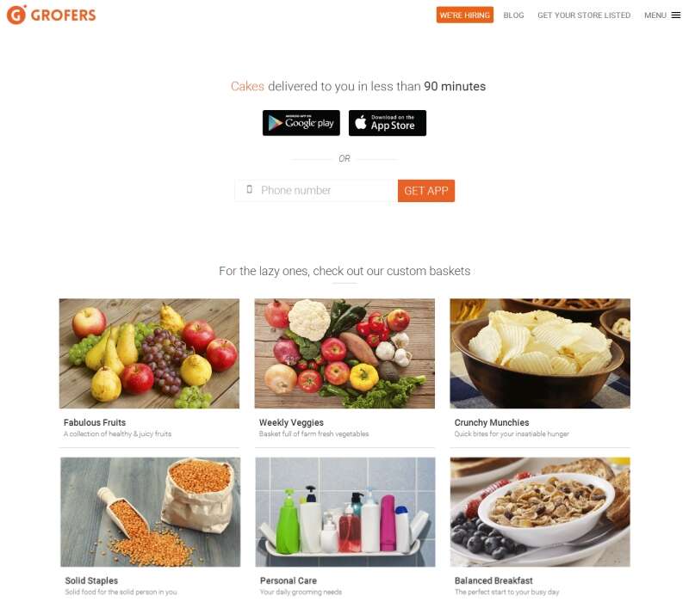Open the Personal Care basket image
The image size is (689, 602).
click(345, 512)
